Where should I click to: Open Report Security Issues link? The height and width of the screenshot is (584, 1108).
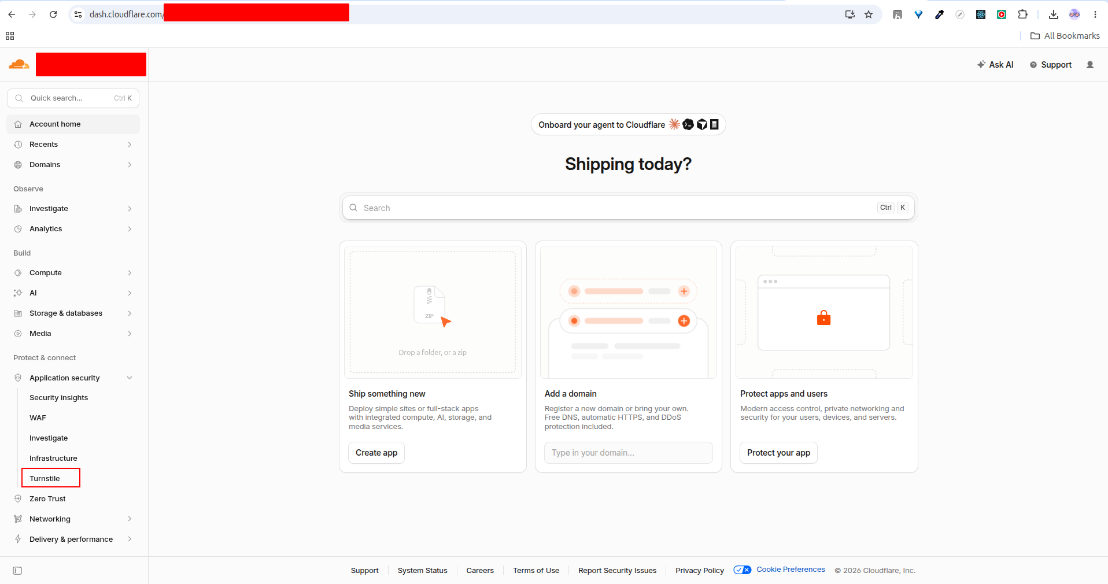click(x=617, y=571)
